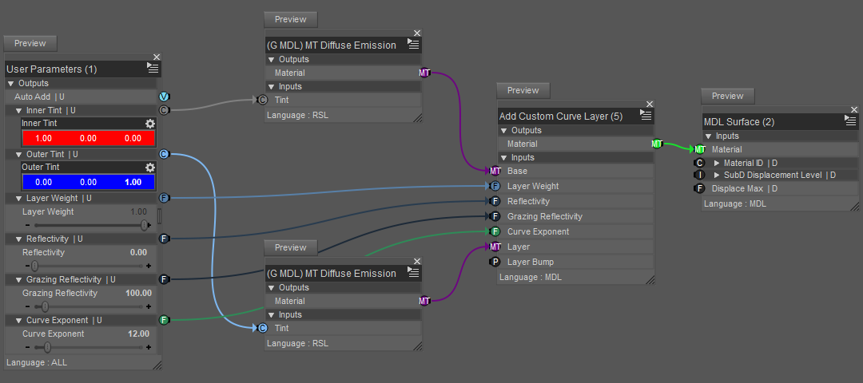Open MDL Surface node options menu
Image resolution: width=863 pixels, height=383 pixels.
pos(850,121)
